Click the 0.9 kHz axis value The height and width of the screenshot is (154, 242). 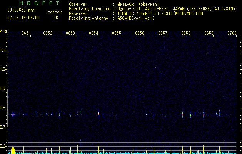(x=3, y=89)
